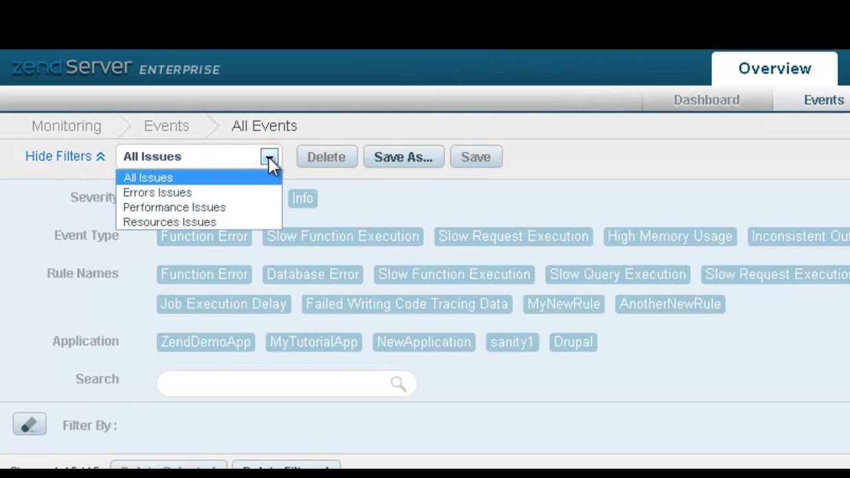The width and height of the screenshot is (850, 478).
Task: Go to Monitoring breadcrumb
Action: [x=66, y=125]
